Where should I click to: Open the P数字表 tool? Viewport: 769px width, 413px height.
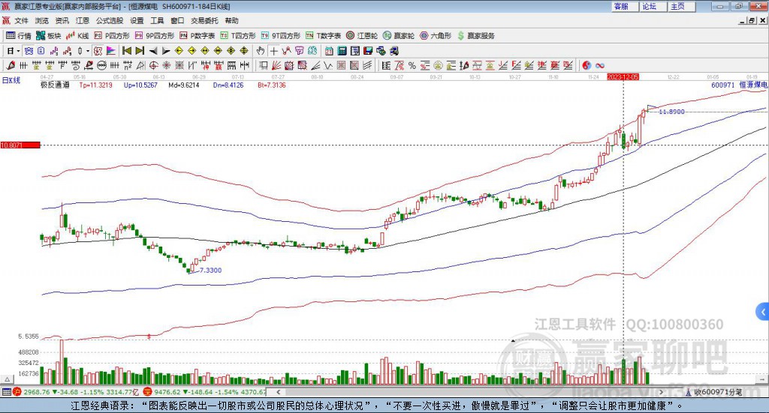tap(198, 36)
